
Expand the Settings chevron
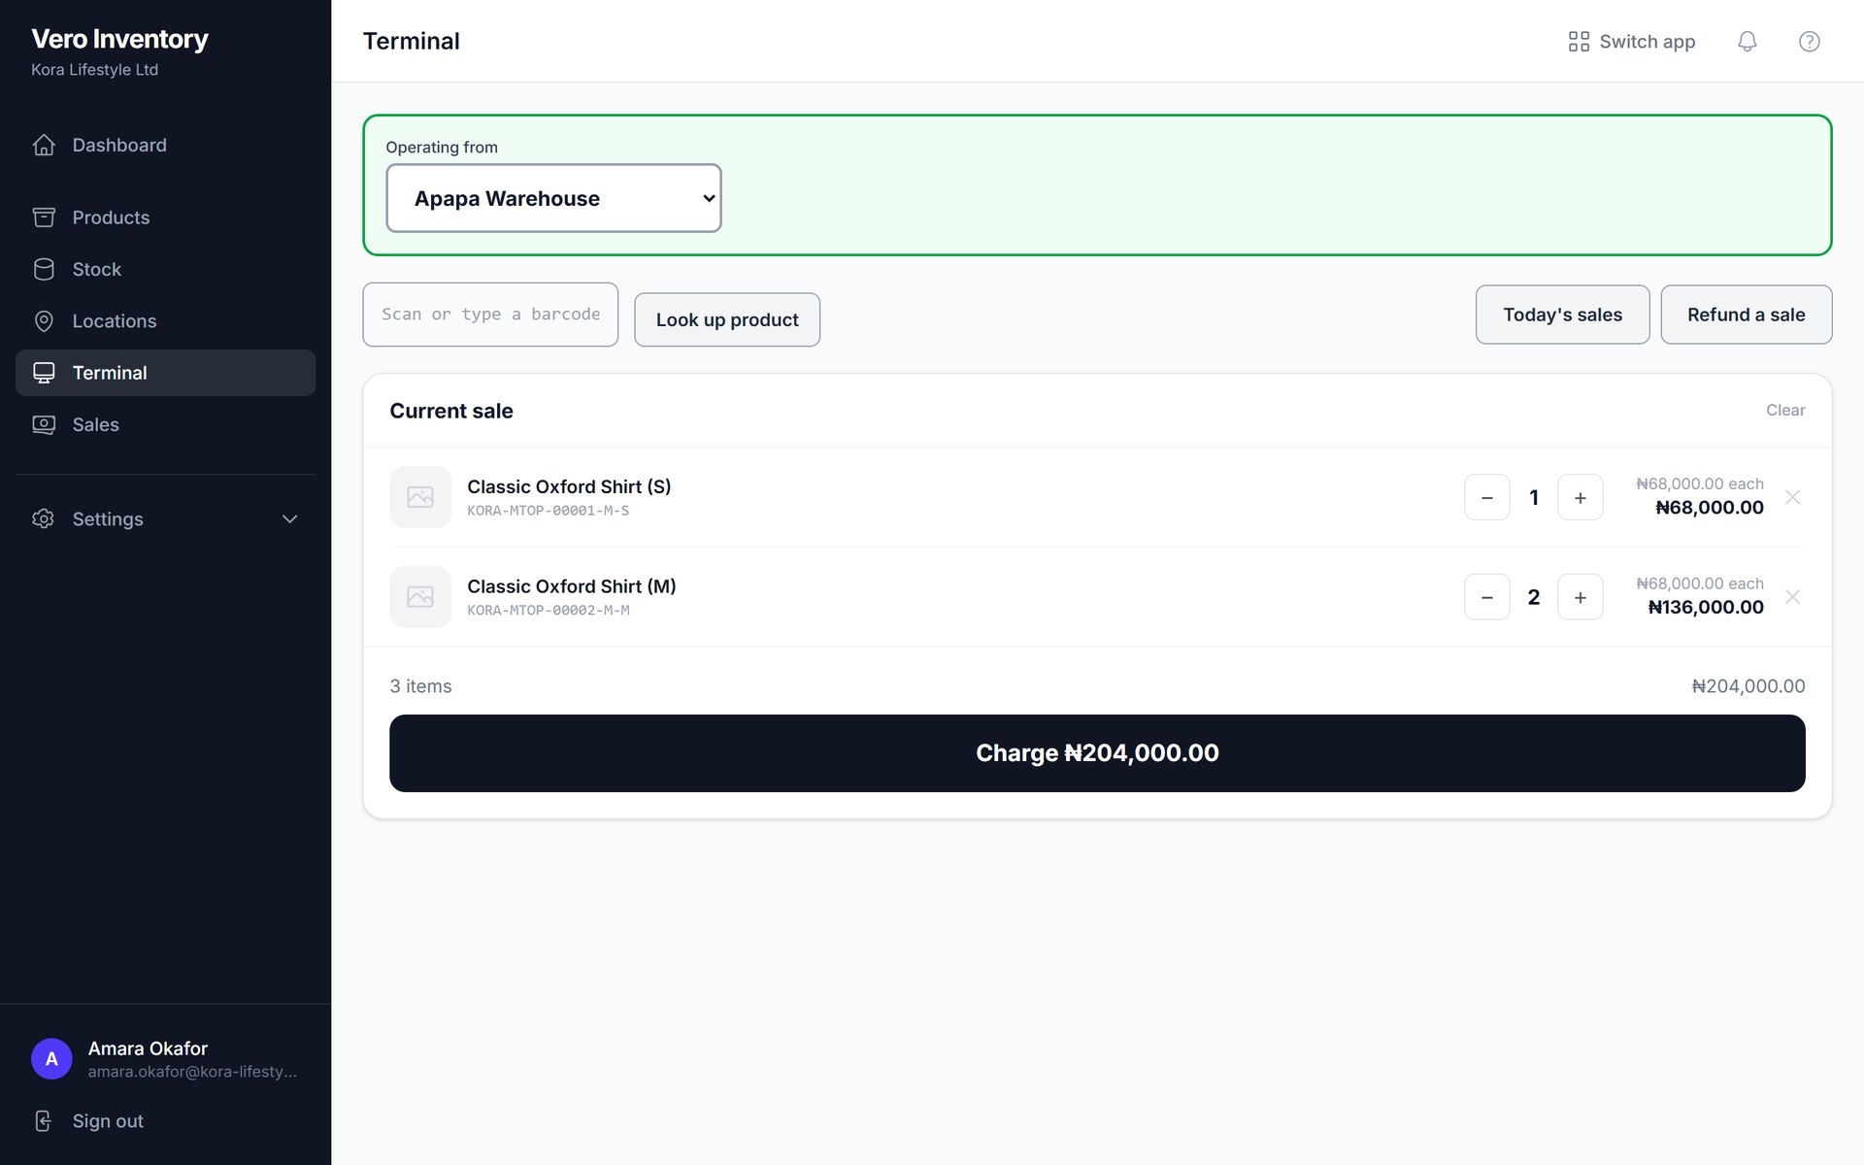tap(289, 518)
